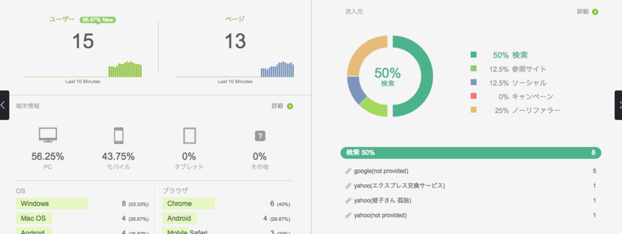
Task: Click link icon beside yahoo(蛭子さん 孤独)
Action: pos(348,201)
